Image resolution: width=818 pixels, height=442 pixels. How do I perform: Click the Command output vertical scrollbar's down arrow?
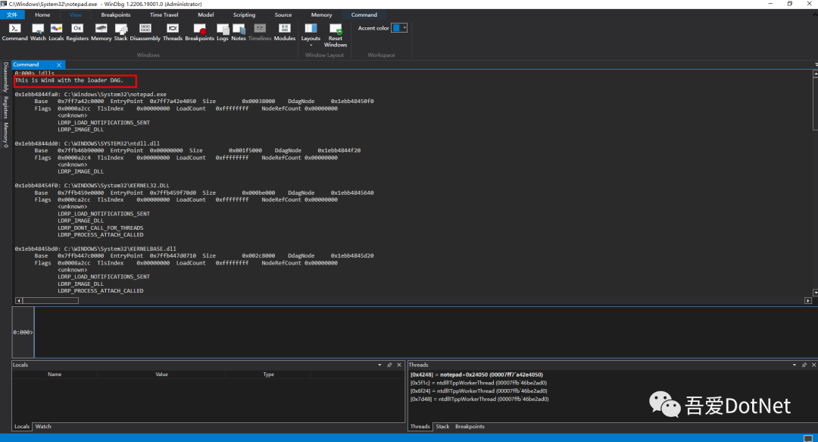coord(815,293)
